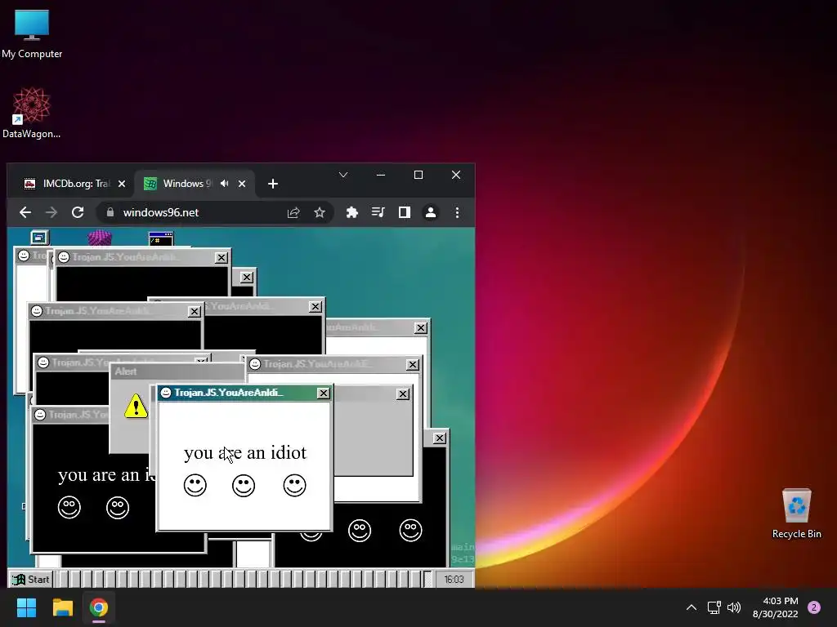Click the Chrome taskbar icon
The image size is (837, 627).
[99, 607]
